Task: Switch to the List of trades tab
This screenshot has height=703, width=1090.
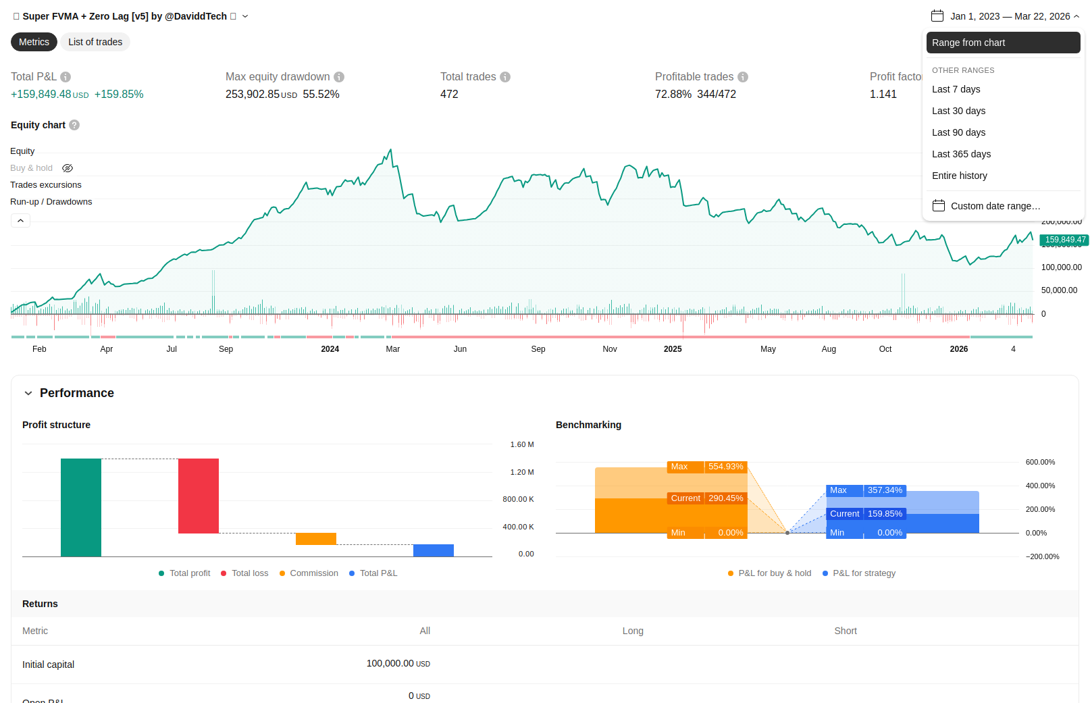Action: pyautogui.click(x=95, y=42)
